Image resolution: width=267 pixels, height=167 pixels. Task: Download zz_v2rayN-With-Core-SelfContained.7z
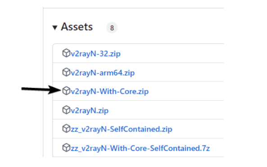(x=140, y=149)
